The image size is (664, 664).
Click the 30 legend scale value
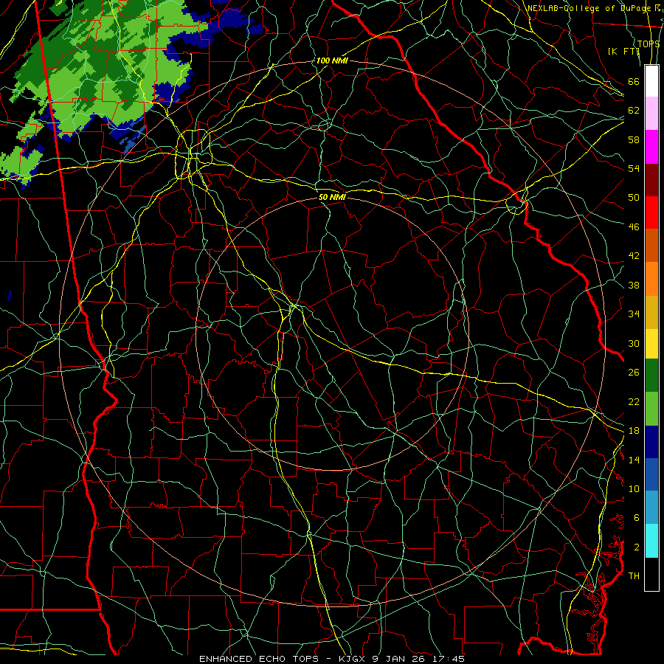[x=634, y=343]
